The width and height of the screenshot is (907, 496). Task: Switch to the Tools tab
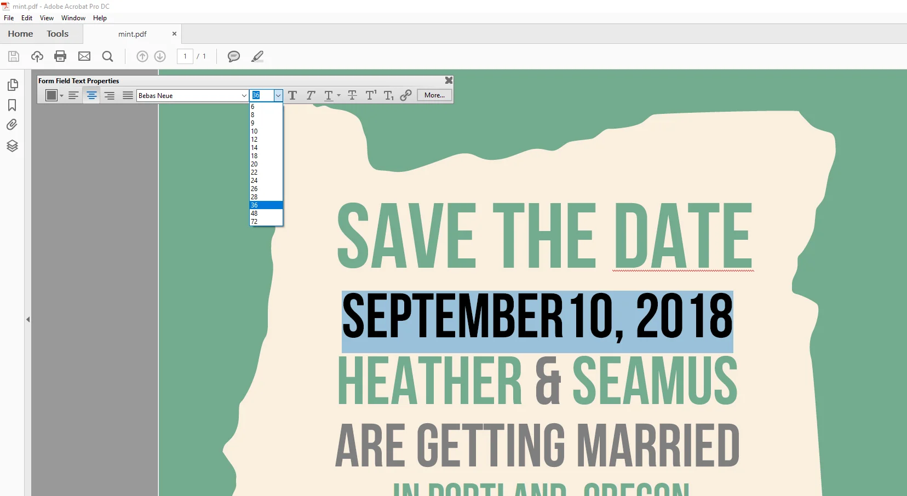(58, 34)
